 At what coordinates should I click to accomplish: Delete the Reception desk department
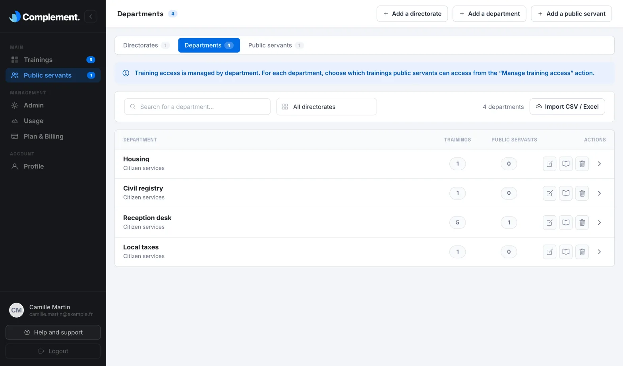[582, 222]
